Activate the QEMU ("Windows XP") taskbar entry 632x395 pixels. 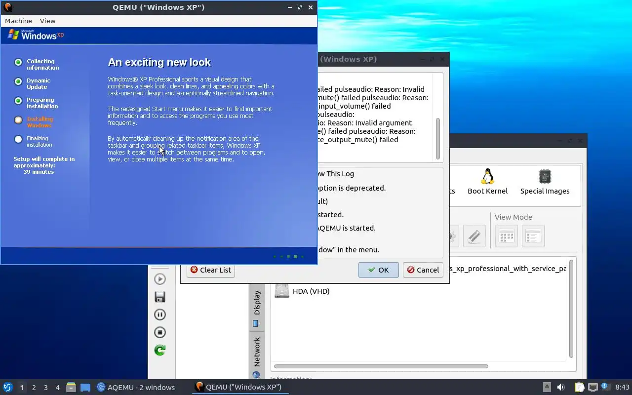pyautogui.click(x=239, y=387)
